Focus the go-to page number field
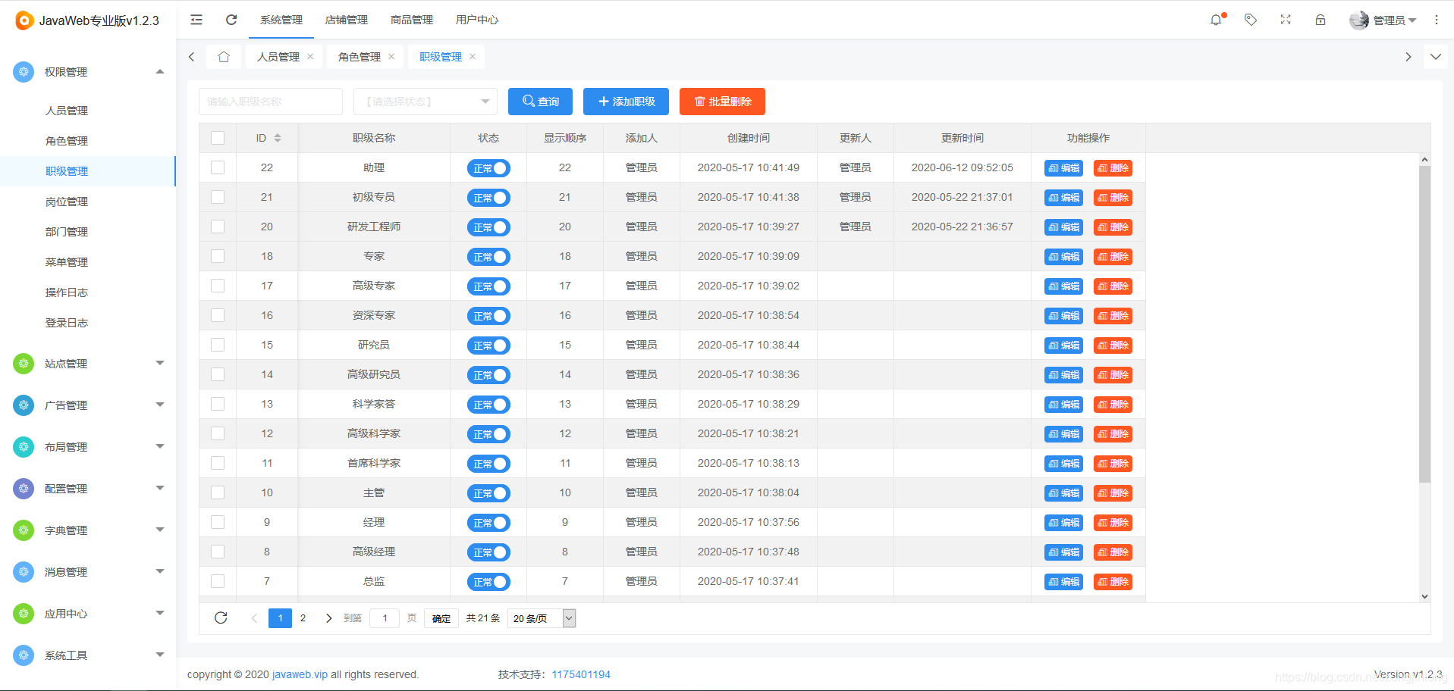Viewport: 1454px width, 691px height. pyautogui.click(x=385, y=618)
